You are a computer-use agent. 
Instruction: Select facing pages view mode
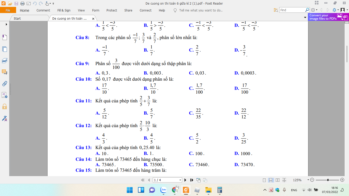click(x=278, y=180)
